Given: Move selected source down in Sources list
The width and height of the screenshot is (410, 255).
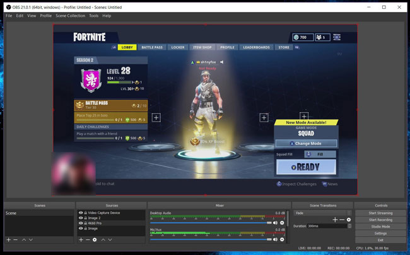Looking at the screenshot, I should (110, 240).
